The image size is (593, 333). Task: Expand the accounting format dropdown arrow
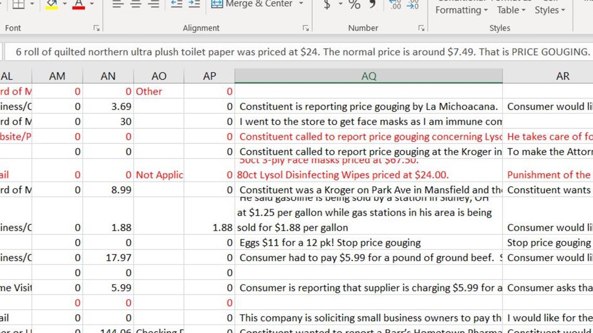coord(340,4)
